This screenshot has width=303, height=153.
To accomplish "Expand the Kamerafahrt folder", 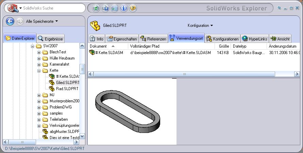I will coord(39,65).
